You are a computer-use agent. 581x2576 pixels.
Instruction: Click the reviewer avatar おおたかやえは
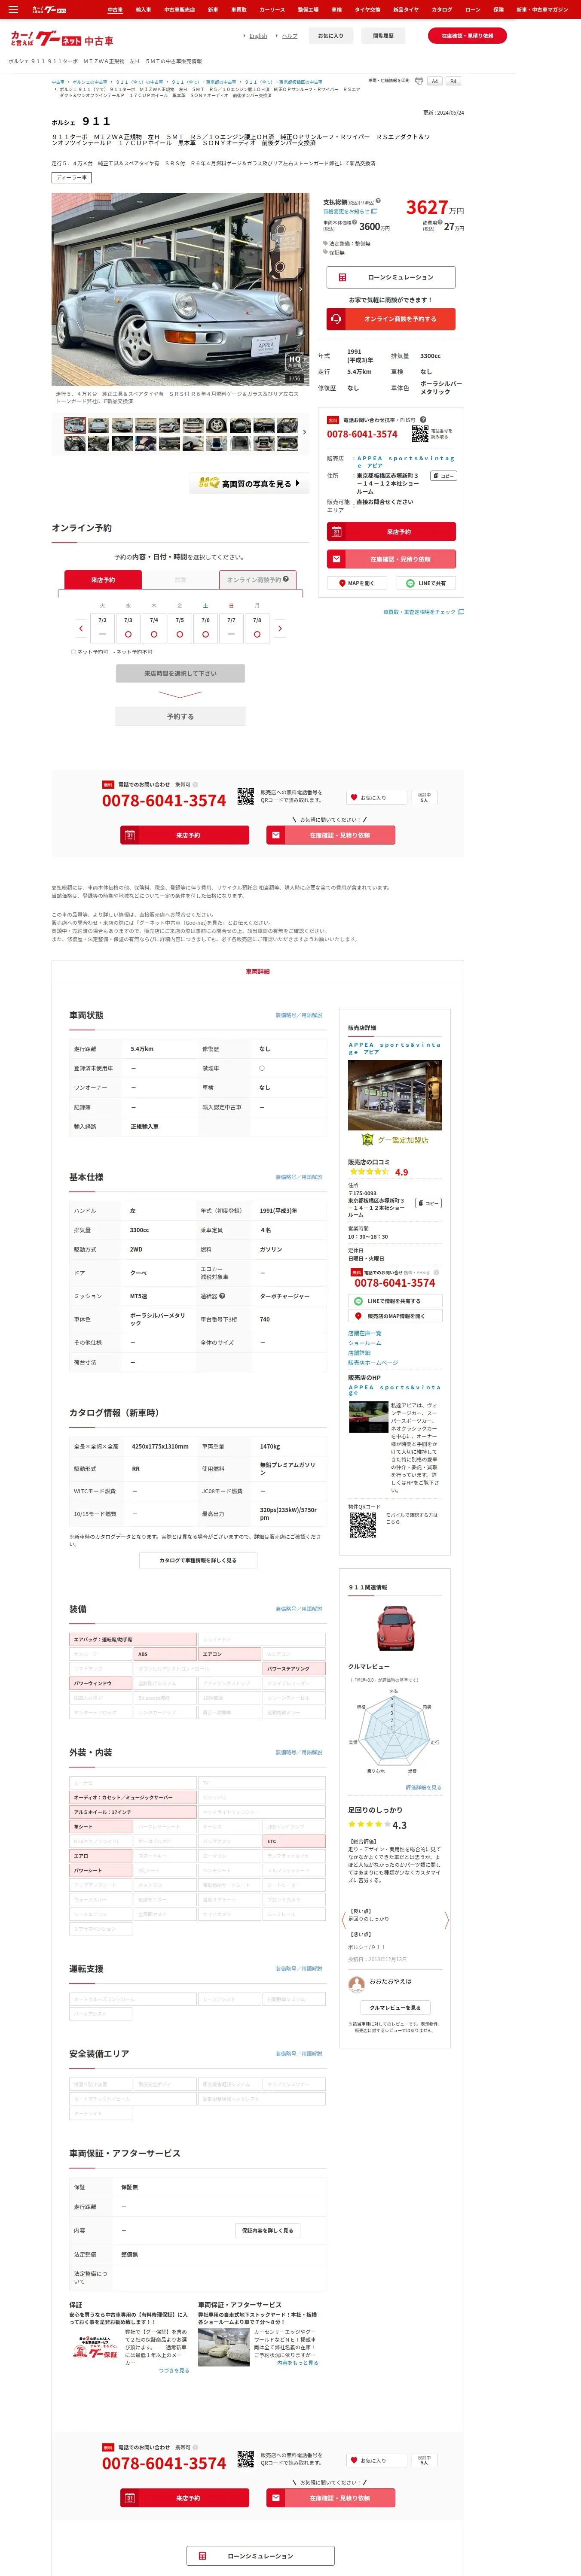pos(356,1984)
